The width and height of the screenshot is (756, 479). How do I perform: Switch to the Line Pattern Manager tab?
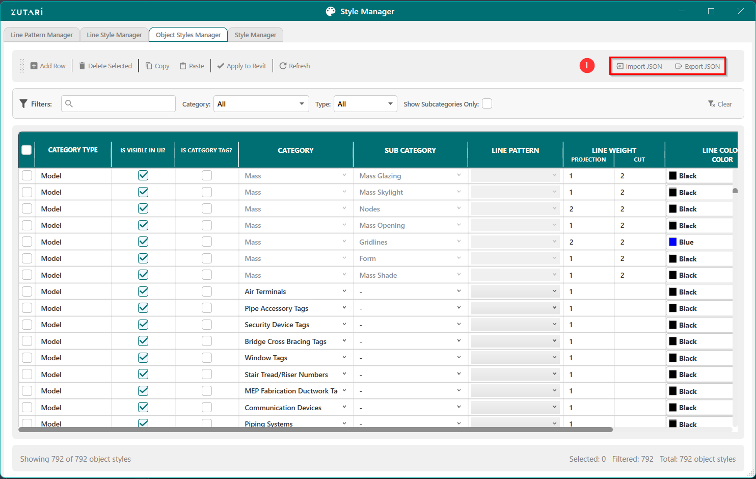point(42,35)
